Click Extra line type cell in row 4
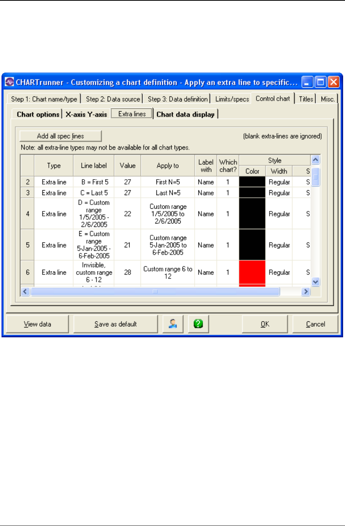Image resolution: width=345 pixels, height=526 pixels. coord(54,214)
